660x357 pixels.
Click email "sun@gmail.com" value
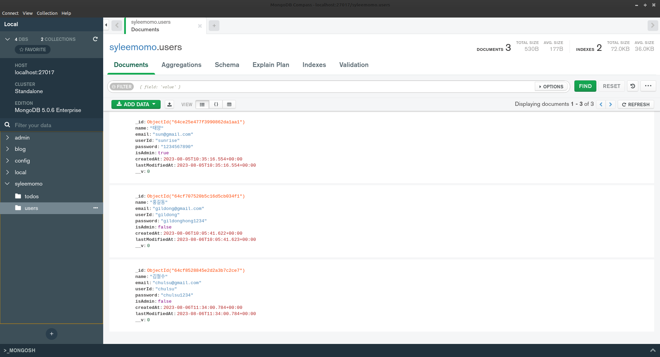(173, 134)
